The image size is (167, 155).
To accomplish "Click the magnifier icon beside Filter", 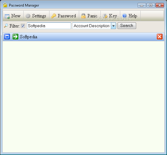I will click(x=6, y=26).
